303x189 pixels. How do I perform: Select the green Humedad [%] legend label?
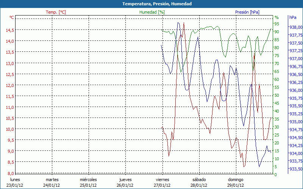152,12
